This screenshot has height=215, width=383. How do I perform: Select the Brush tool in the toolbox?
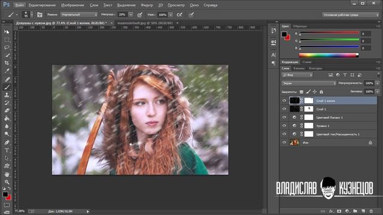coord(7,87)
